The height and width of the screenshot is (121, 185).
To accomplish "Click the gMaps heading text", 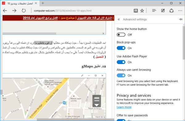I will tap(94, 66).
